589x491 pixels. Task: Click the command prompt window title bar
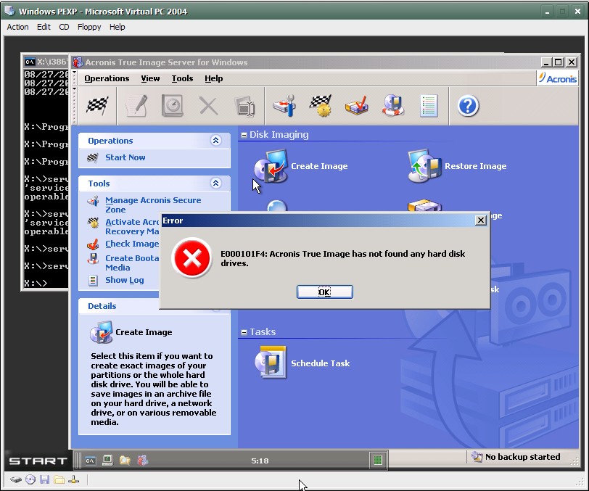[x=45, y=62]
